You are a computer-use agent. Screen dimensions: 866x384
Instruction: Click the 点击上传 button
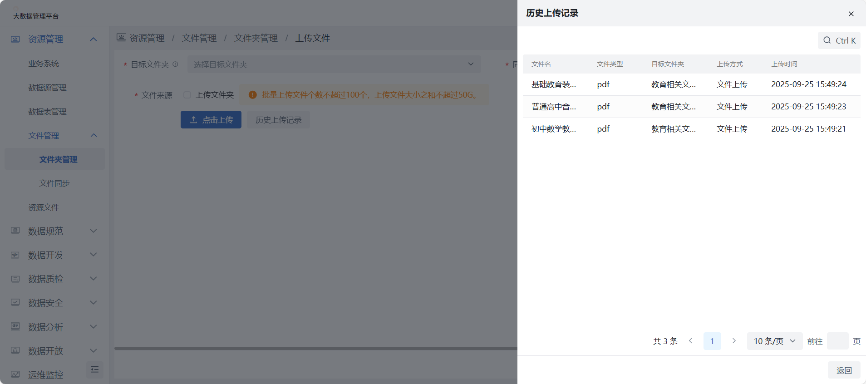[x=211, y=120]
